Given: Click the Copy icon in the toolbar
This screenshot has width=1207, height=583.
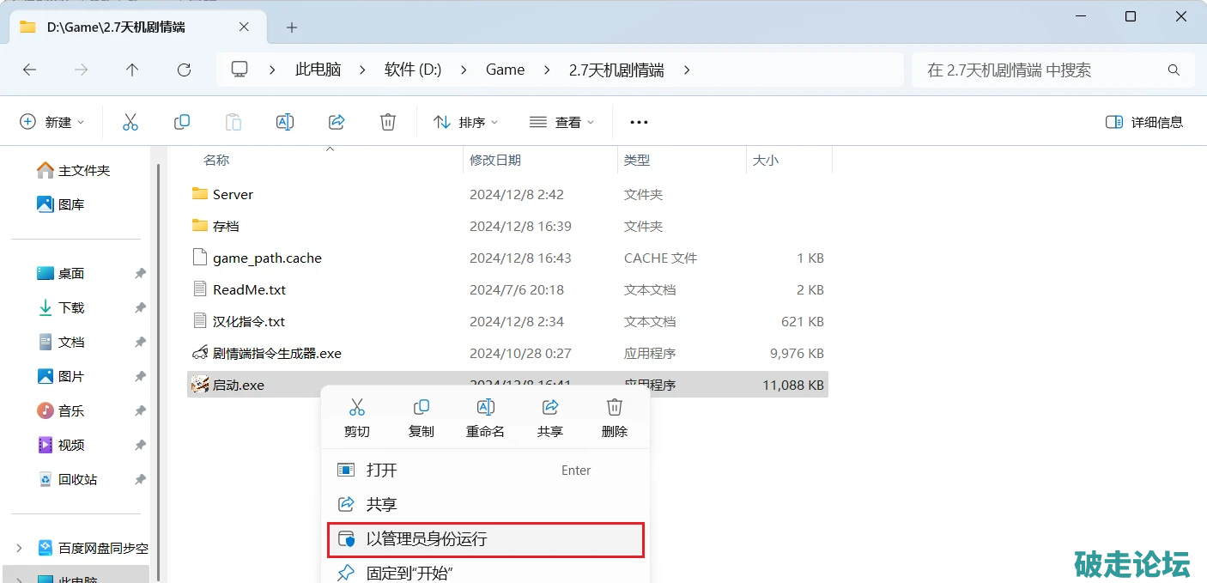Looking at the screenshot, I should click(x=182, y=122).
